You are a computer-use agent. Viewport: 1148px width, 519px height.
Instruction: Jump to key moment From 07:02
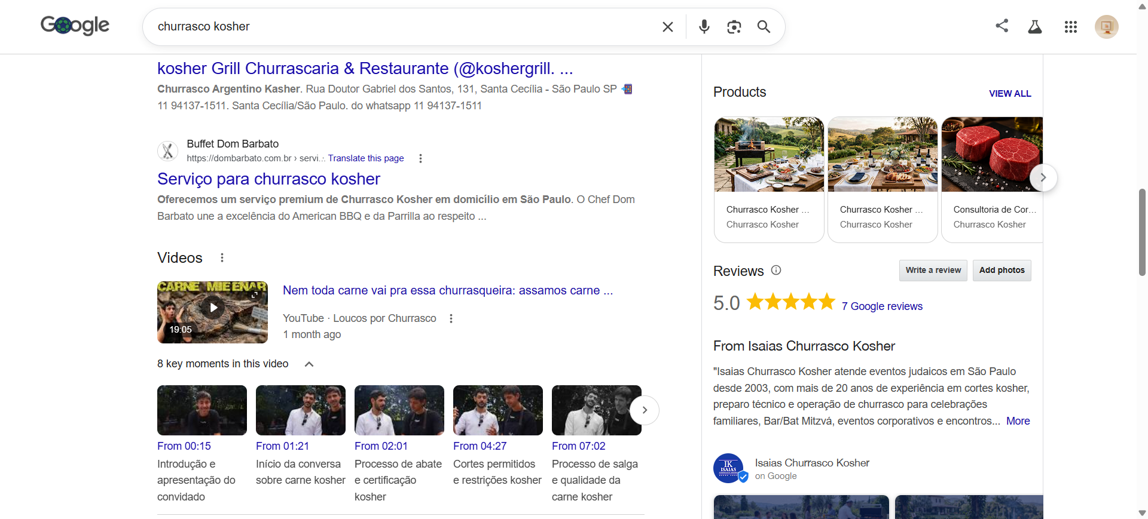pos(578,446)
